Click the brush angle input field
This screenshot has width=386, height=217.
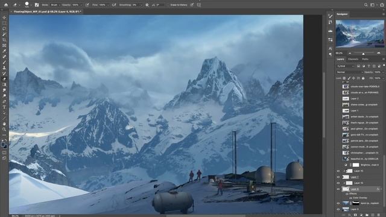pos(160,5)
